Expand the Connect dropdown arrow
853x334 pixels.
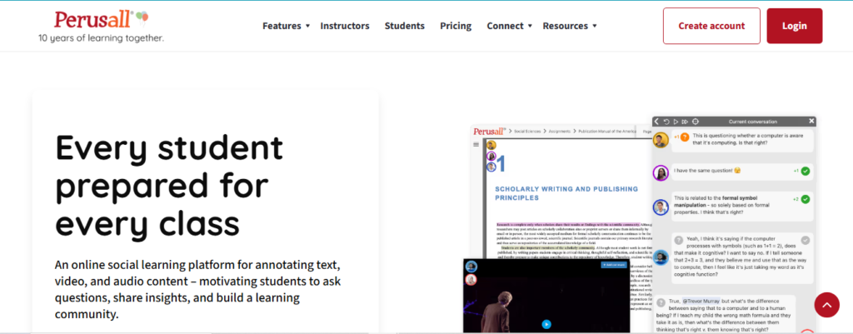pos(531,26)
